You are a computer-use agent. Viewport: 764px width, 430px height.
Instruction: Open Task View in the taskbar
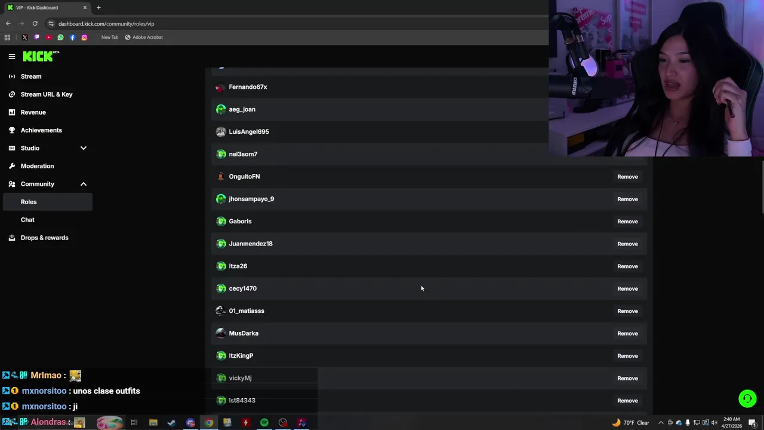pyautogui.click(x=134, y=423)
